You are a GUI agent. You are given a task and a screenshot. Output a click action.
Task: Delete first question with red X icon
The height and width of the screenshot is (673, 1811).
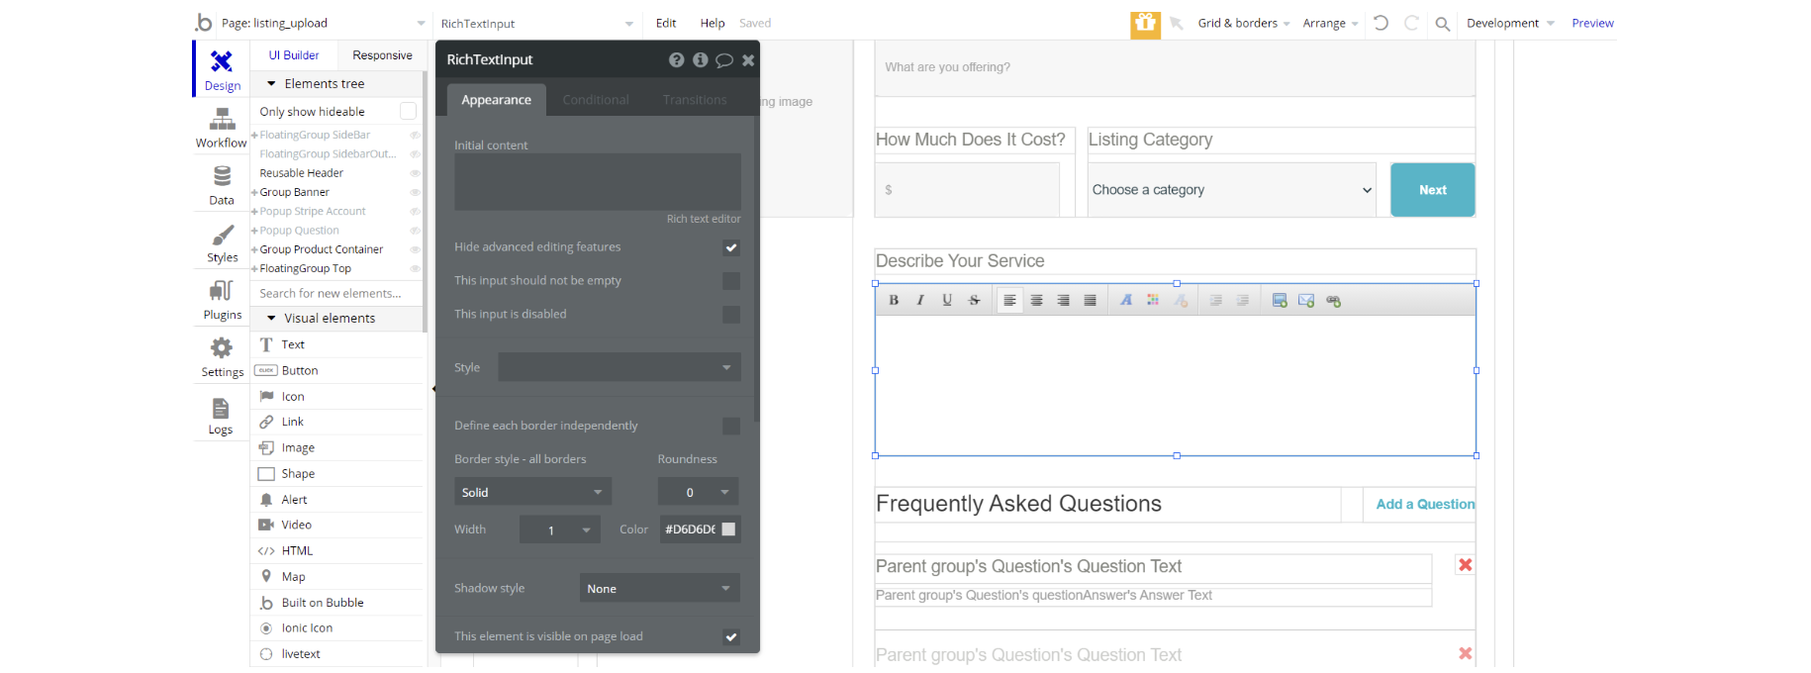pos(1465,565)
